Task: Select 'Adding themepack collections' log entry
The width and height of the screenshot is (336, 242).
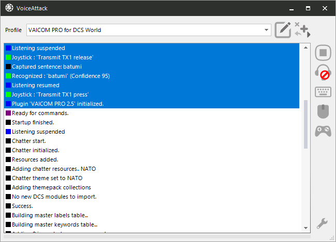Action: coord(151,187)
